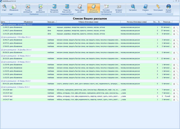
Task: Sort by База данных column header
Action: (52, 22)
